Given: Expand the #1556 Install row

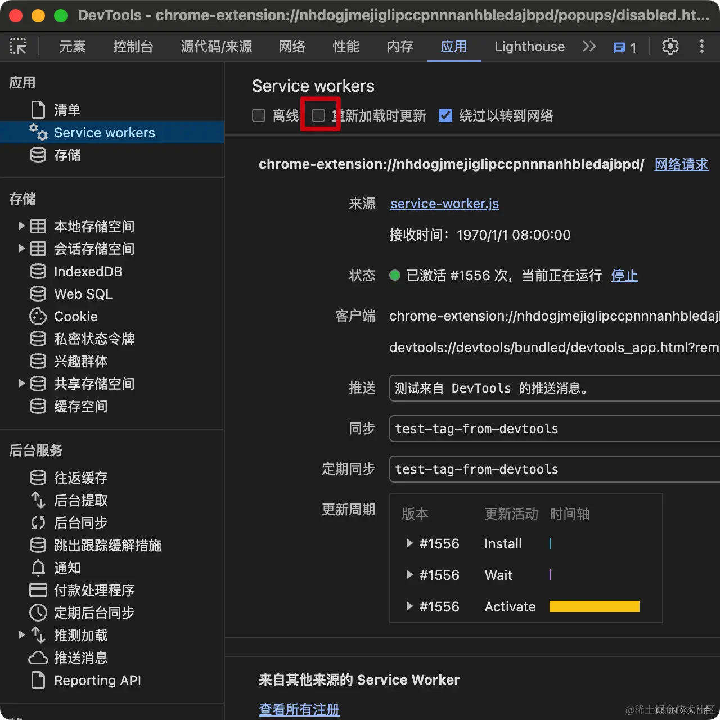Looking at the screenshot, I should tap(409, 543).
